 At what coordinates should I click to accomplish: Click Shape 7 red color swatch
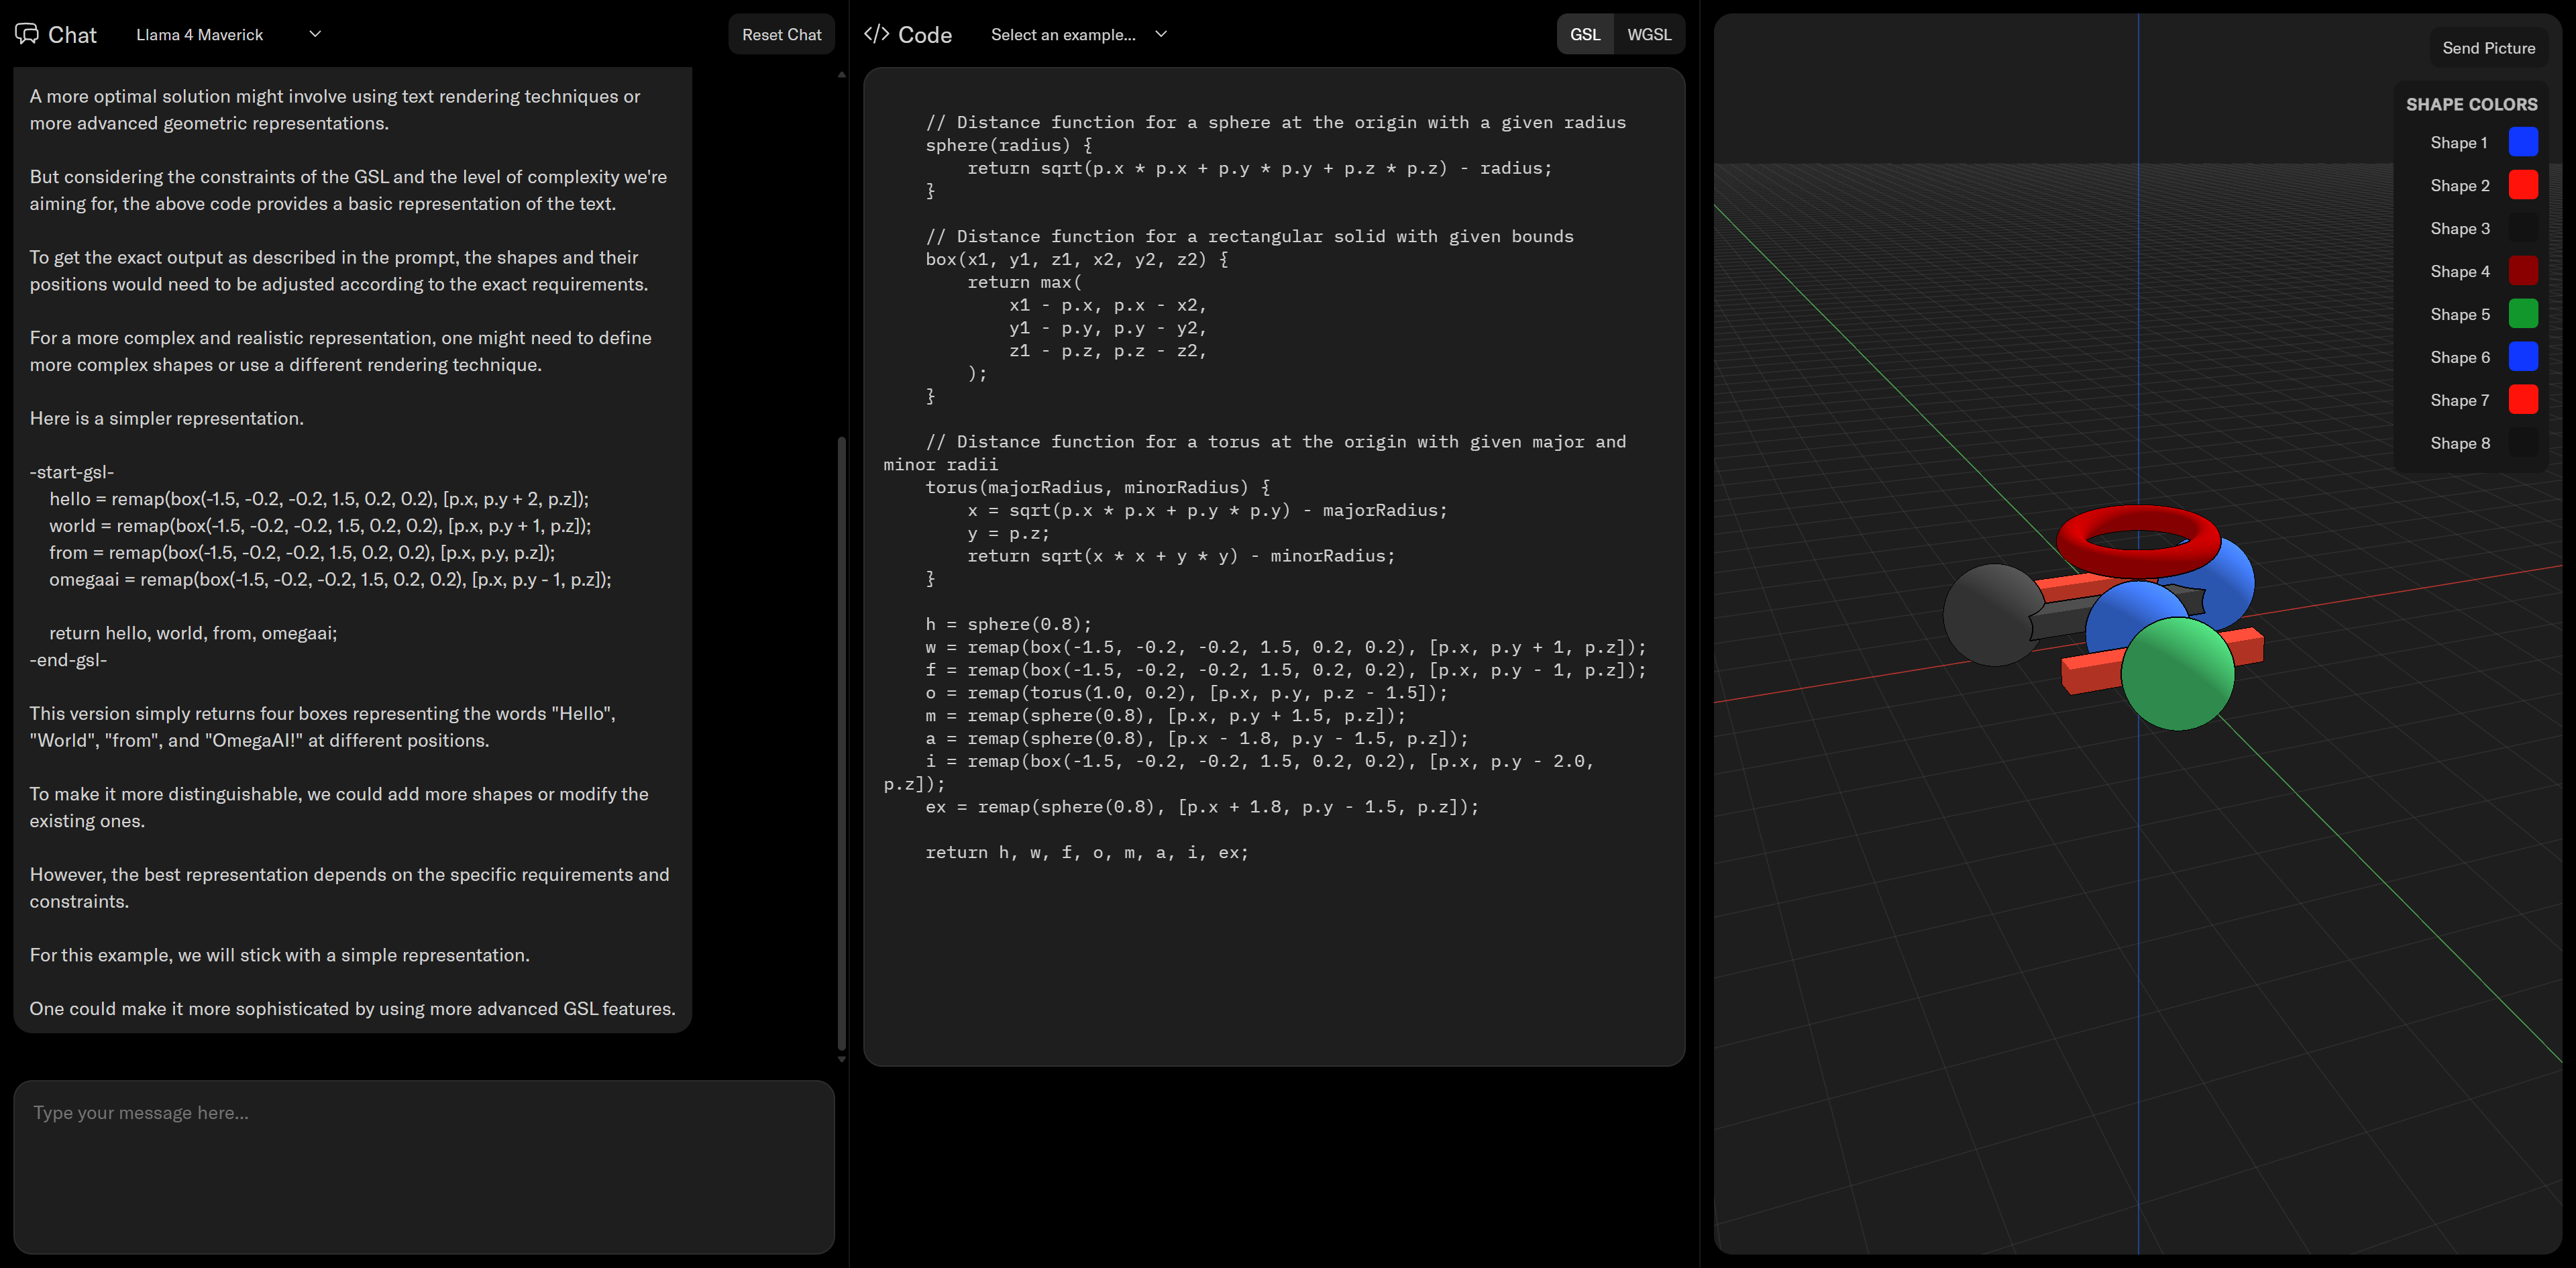click(2522, 400)
